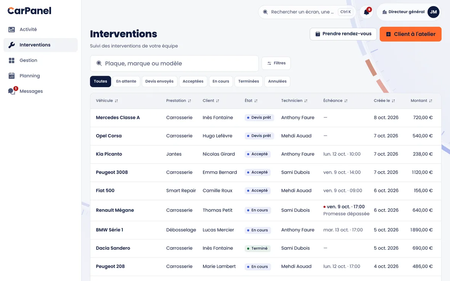
Task: Focus the plate, brand or model search field
Action: click(174, 63)
